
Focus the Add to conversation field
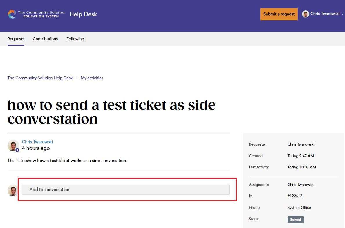[126, 190]
